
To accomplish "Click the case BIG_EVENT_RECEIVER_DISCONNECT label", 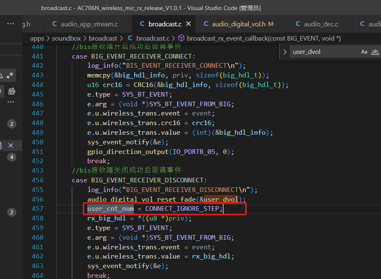I will [139, 180].
